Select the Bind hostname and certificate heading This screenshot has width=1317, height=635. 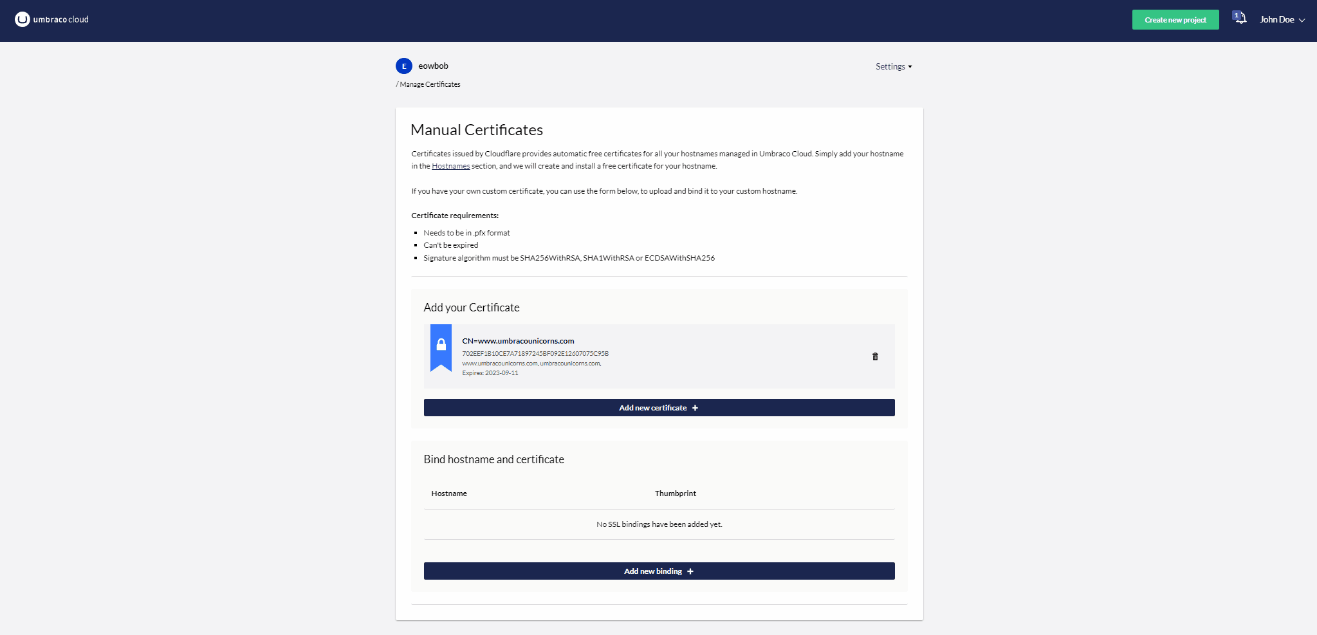pos(494,459)
